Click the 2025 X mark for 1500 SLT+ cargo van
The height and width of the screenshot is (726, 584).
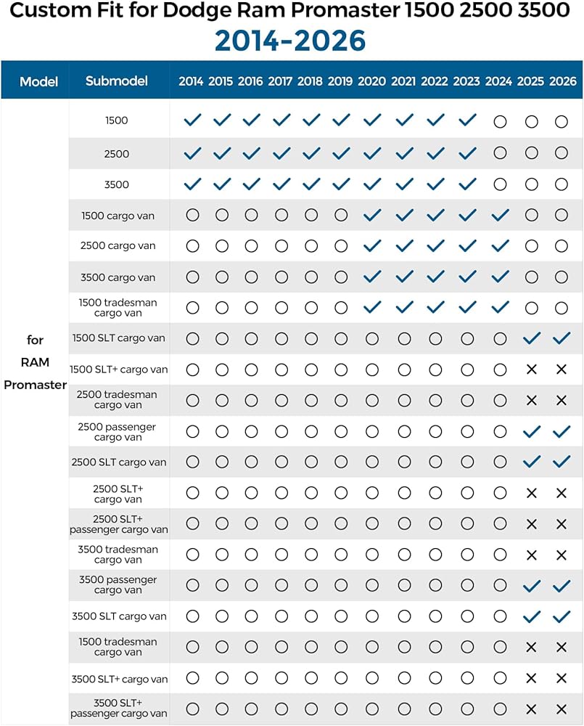tap(532, 370)
